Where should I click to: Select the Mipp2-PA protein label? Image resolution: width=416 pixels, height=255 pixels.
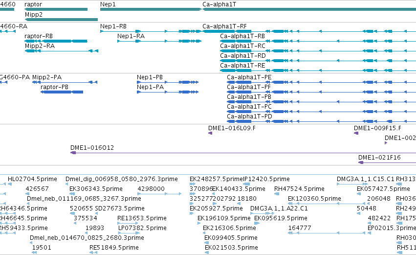[47, 77]
